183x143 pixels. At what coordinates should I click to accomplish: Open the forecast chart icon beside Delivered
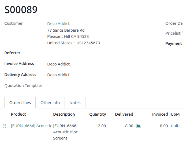pyautogui.click(x=138, y=126)
